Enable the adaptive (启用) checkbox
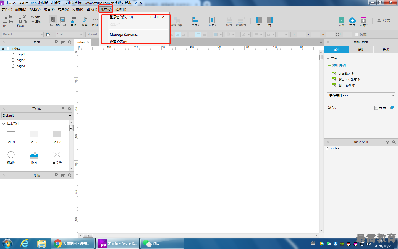 pyautogui.click(x=376, y=108)
